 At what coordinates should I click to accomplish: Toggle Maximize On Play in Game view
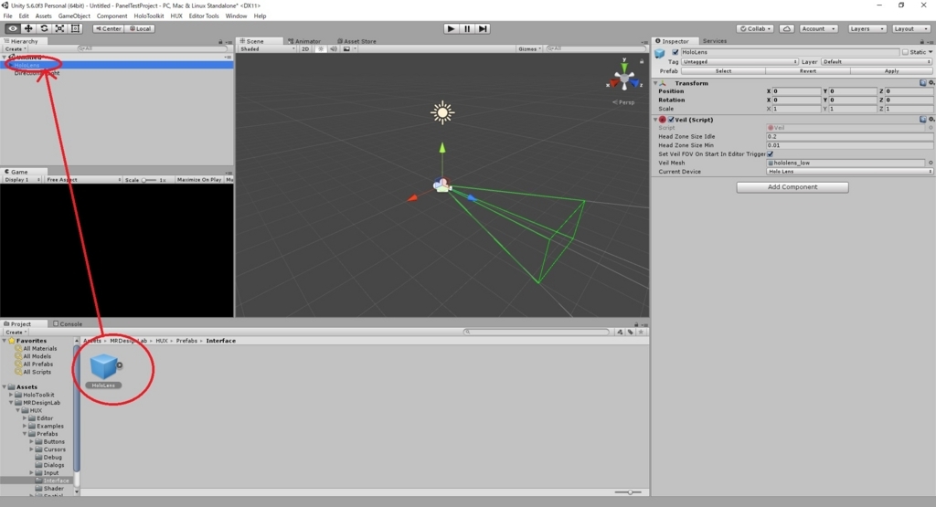click(x=198, y=180)
